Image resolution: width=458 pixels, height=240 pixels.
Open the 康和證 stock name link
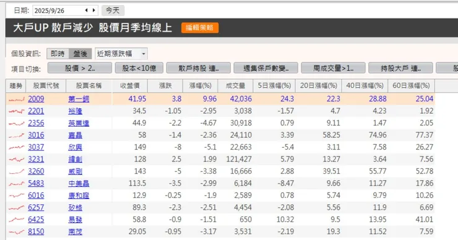click(x=79, y=195)
